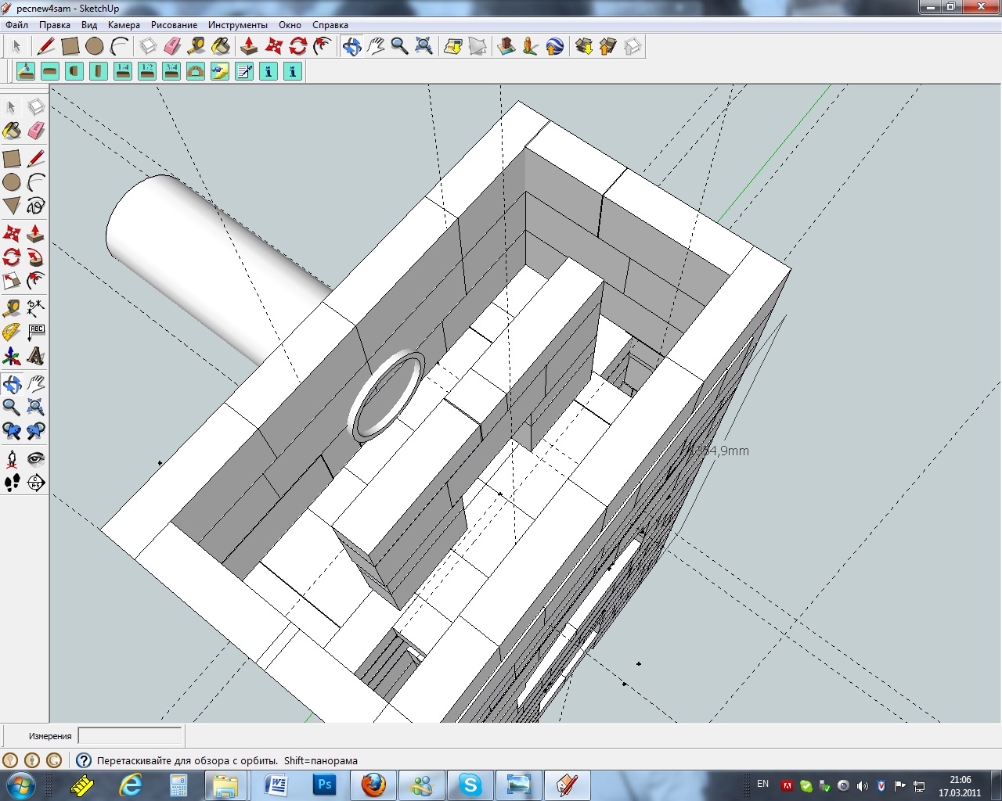Click the brick arch plugin icon
Screen dimensions: 1002x801
[196, 71]
